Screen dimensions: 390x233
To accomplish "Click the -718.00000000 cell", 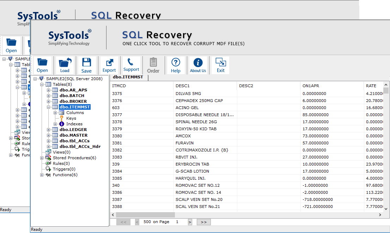I will [331, 199].
